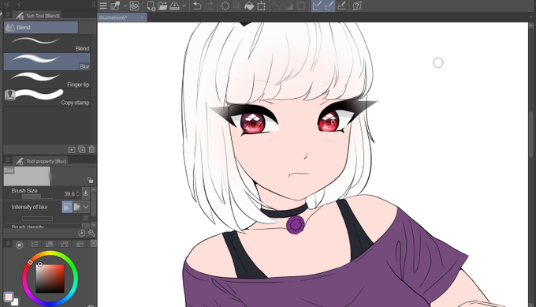Adjust the Intensity of blur slider
Viewport: 536px width, 307px height.
click(37, 219)
